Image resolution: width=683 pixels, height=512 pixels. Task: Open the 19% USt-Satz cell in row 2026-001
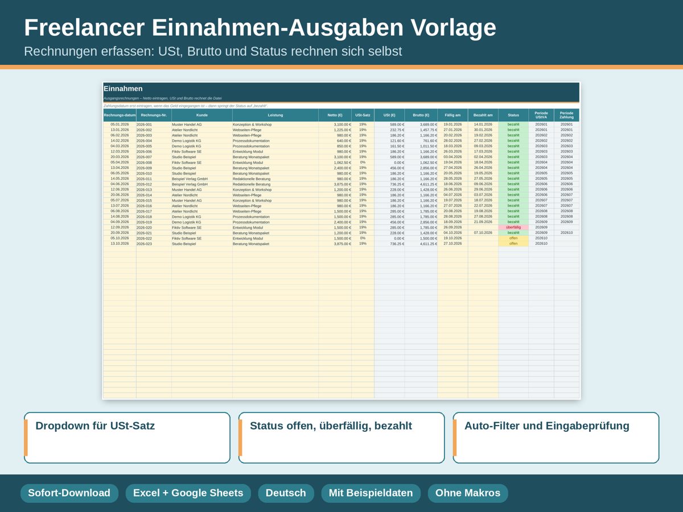coord(363,125)
